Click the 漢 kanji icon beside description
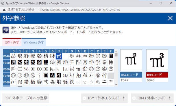 pyautogui.click(x=6, y=30)
